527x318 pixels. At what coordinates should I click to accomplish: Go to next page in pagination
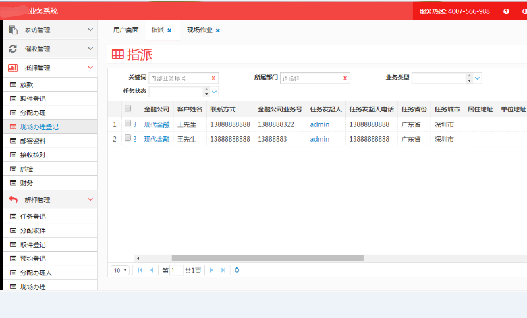pos(211,270)
